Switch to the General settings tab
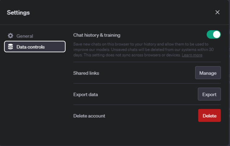This screenshot has width=230, height=146. pos(24,36)
